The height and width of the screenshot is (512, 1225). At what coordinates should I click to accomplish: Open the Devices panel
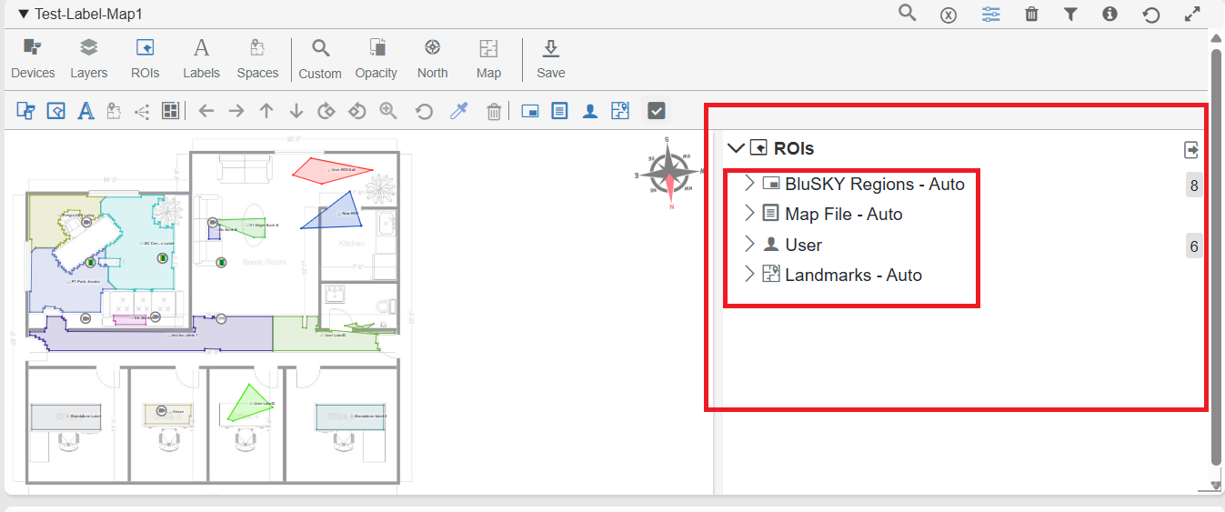33,59
